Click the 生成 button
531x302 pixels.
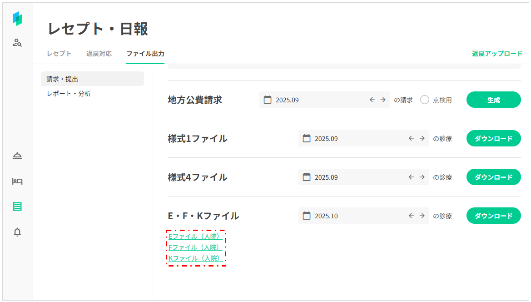493,100
